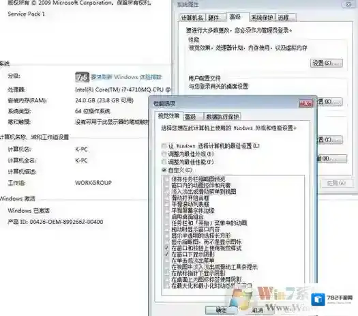
Task: Close the 系统属性 window
Action: pyautogui.click(x=349, y=4)
